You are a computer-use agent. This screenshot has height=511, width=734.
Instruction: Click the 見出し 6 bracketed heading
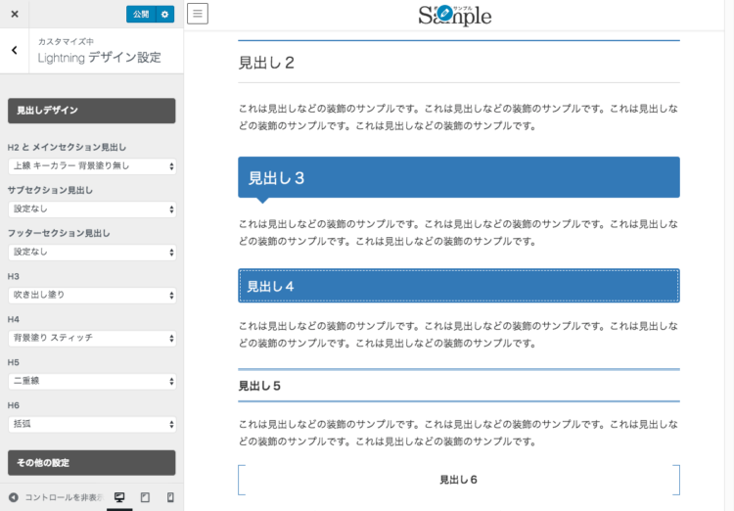(x=459, y=480)
